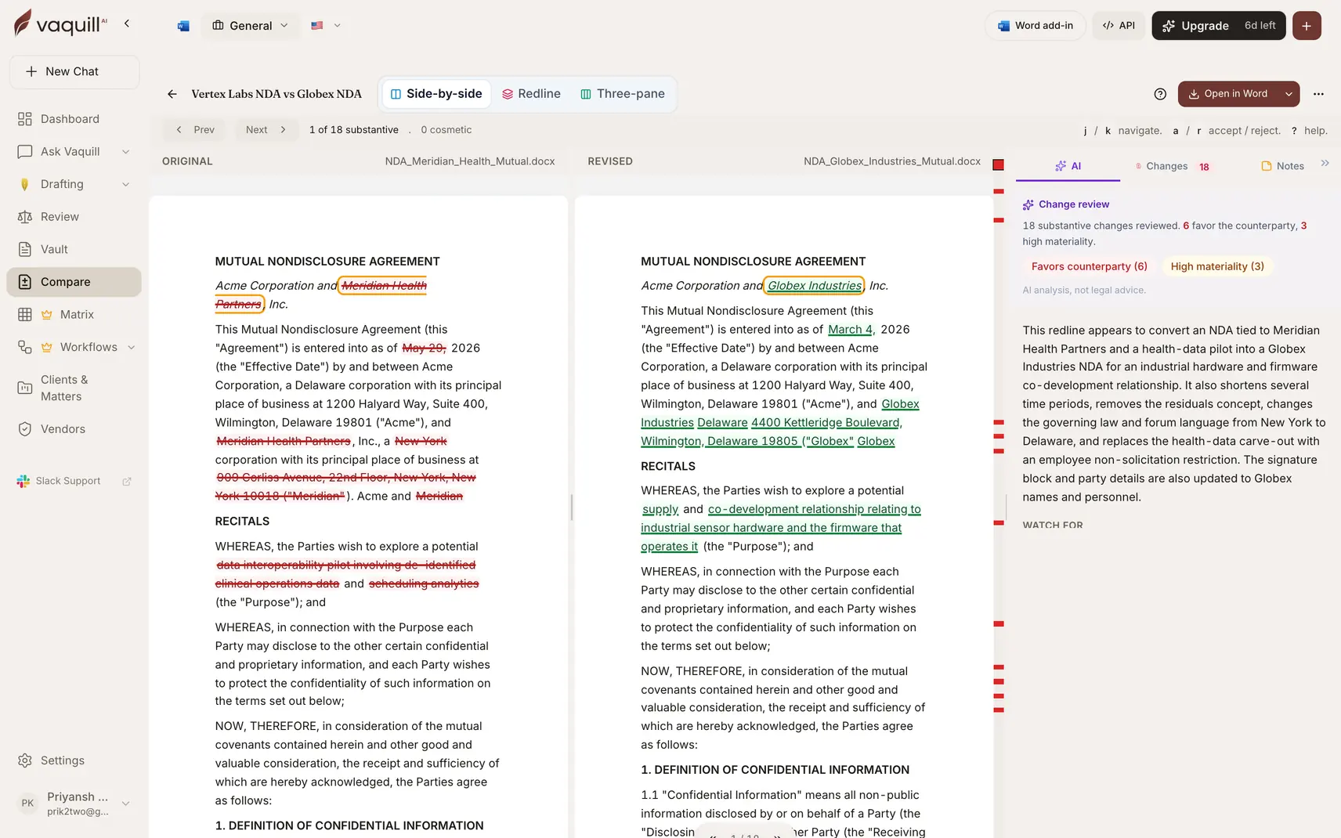Screen dimensions: 1341x838
Task: Click the Vaquill logo
Action: pyautogui.click(x=60, y=23)
